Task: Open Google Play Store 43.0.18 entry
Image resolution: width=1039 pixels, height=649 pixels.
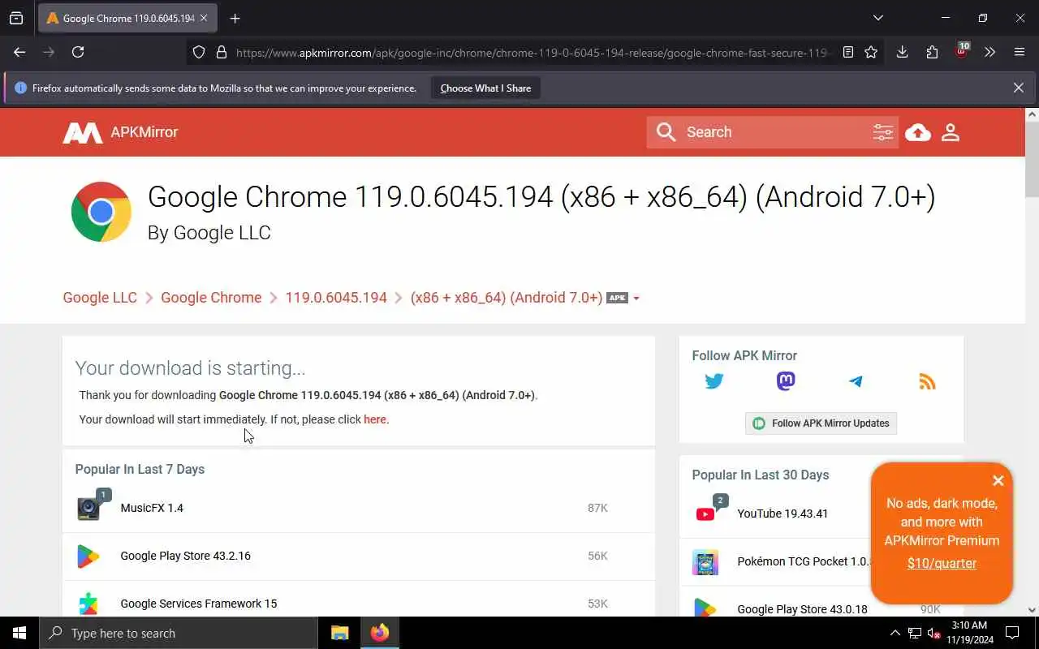Action: pos(802,609)
